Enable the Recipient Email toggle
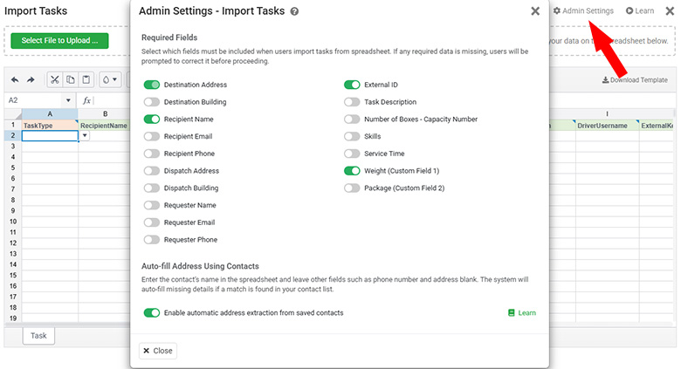Image resolution: width=681 pixels, height=369 pixels. pos(152,136)
